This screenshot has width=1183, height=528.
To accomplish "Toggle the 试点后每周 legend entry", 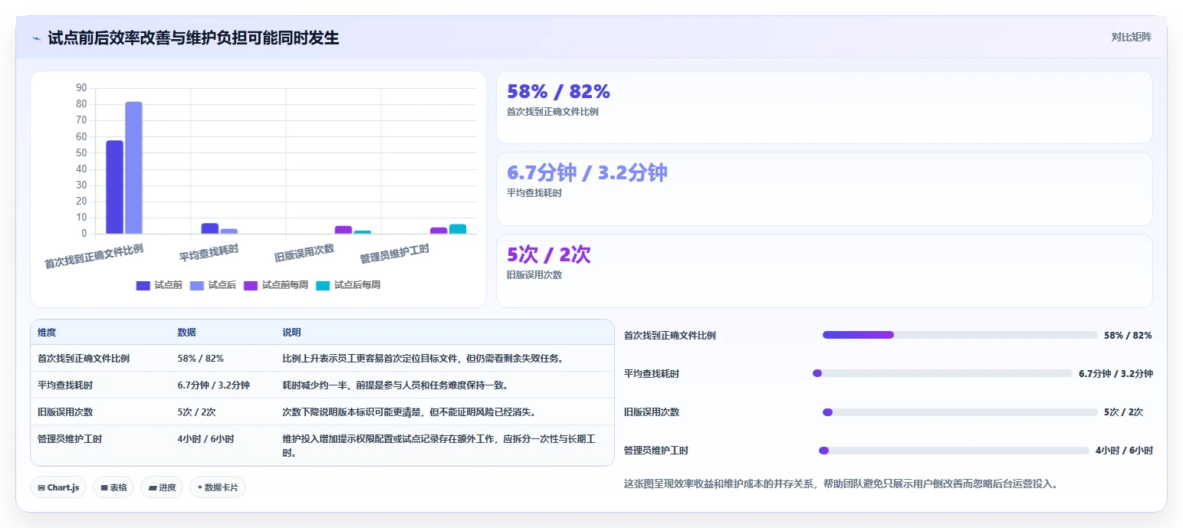I will click(348, 285).
